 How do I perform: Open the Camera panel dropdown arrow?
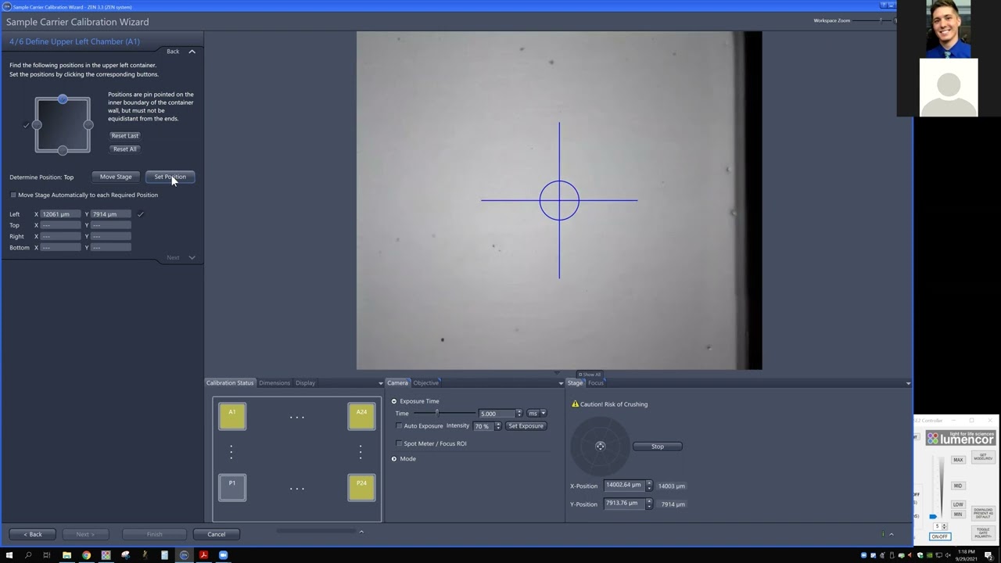[x=561, y=383]
